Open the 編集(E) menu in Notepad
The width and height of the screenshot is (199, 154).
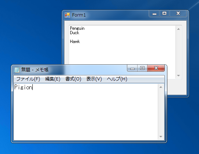53,79
